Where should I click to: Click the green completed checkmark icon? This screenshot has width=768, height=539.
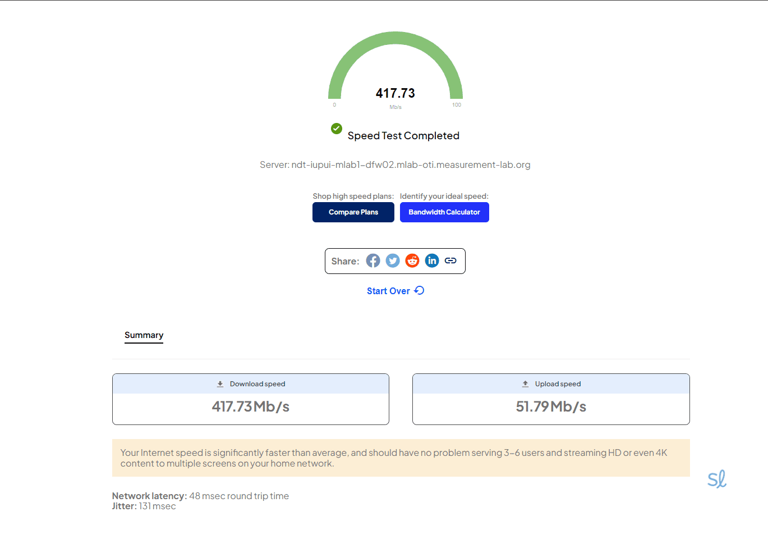point(337,129)
